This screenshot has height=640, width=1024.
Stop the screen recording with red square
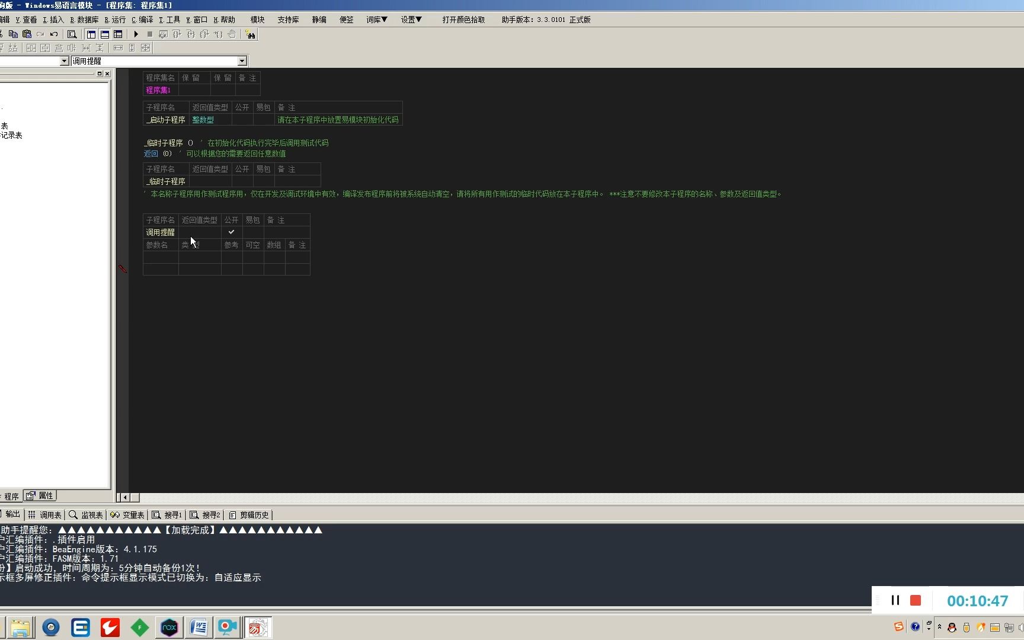(916, 600)
